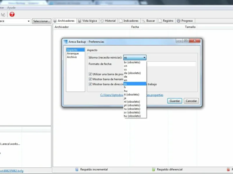Uncheck Mostrar barra de herramientas checkbox

coord(90,79)
